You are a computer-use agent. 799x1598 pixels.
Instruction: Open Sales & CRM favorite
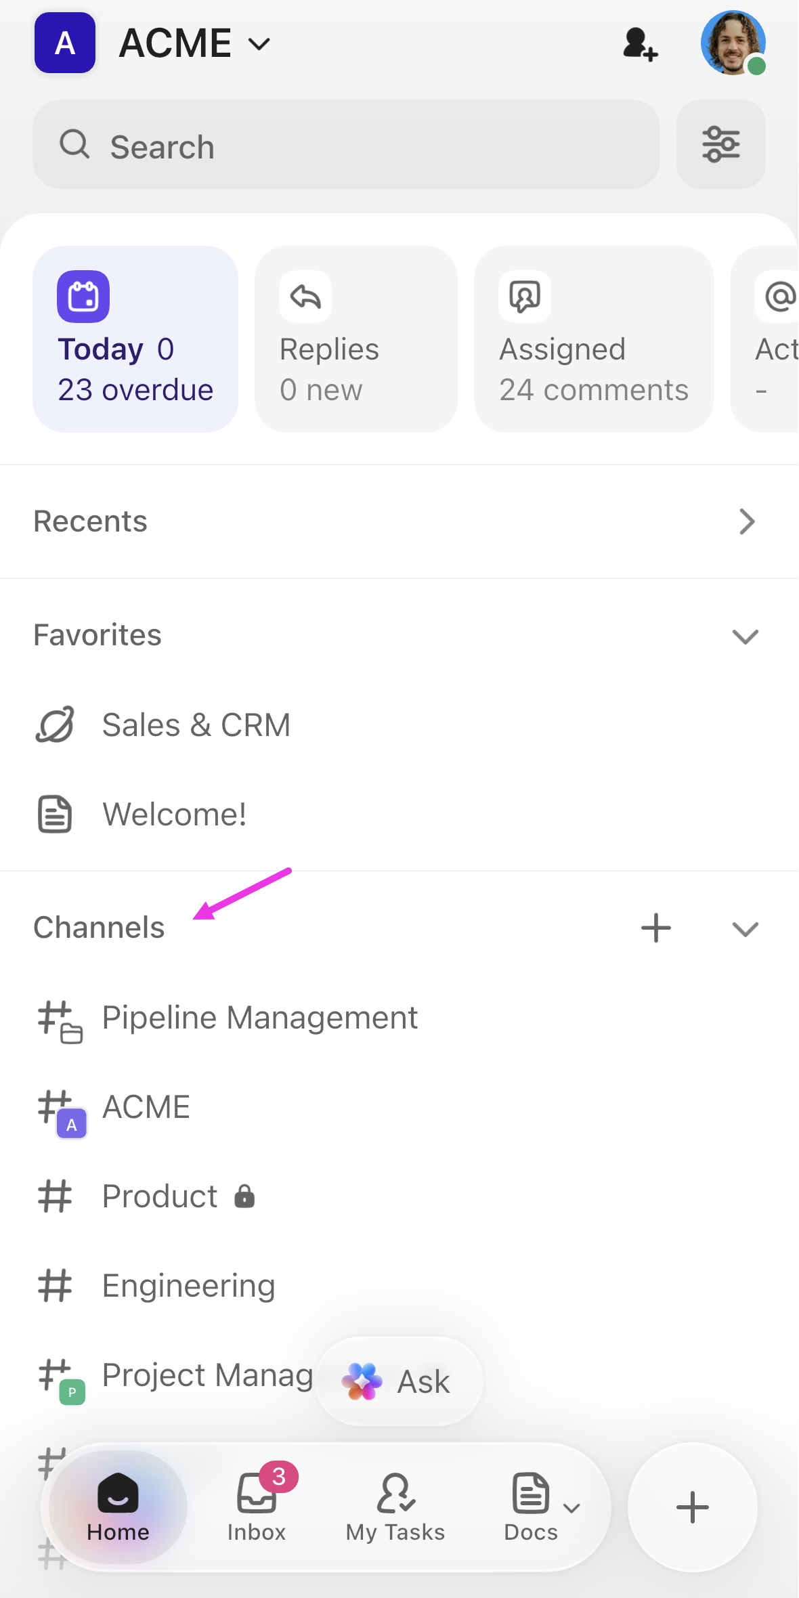(x=196, y=725)
